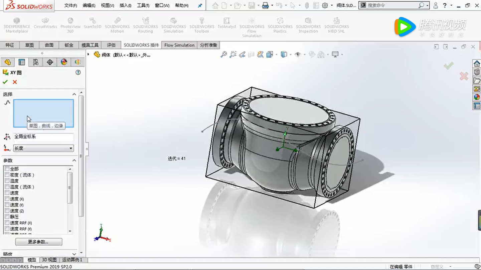Image resolution: width=481 pixels, height=270 pixels.
Task: Open the hide/show items dropdown arrow
Action: (x=304, y=54)
